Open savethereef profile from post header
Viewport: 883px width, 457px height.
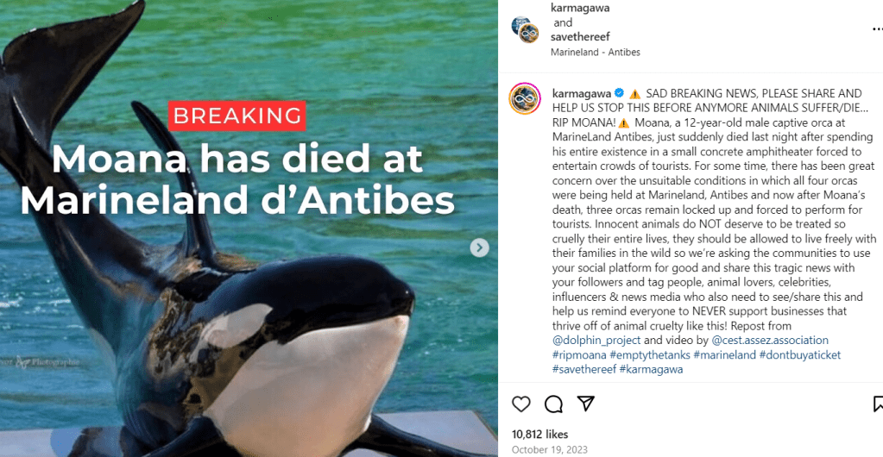583,37
